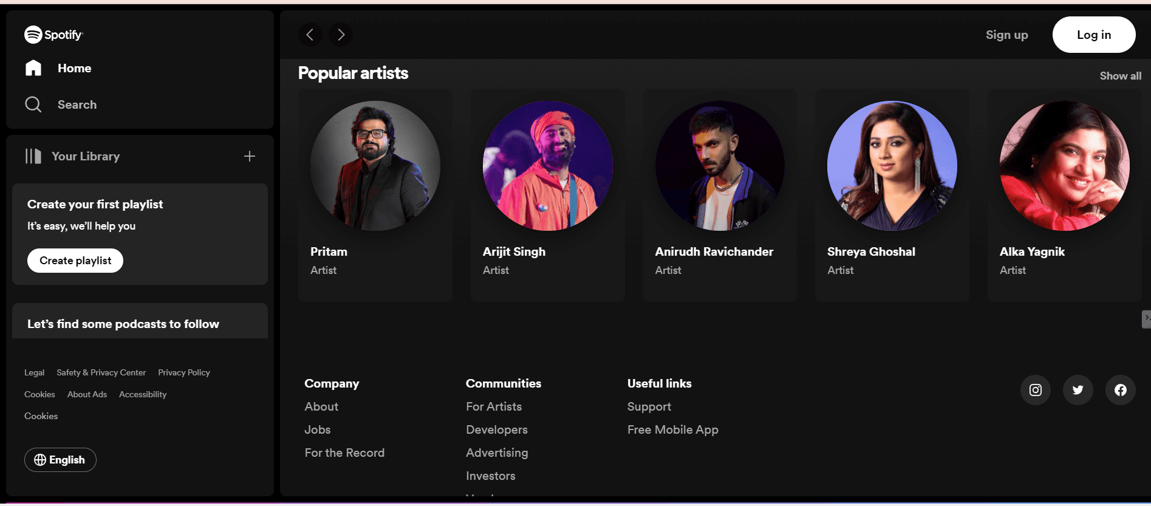Create a new playlist with the plus icon
The image size is (1151, 506).
[x=249, y=156]
